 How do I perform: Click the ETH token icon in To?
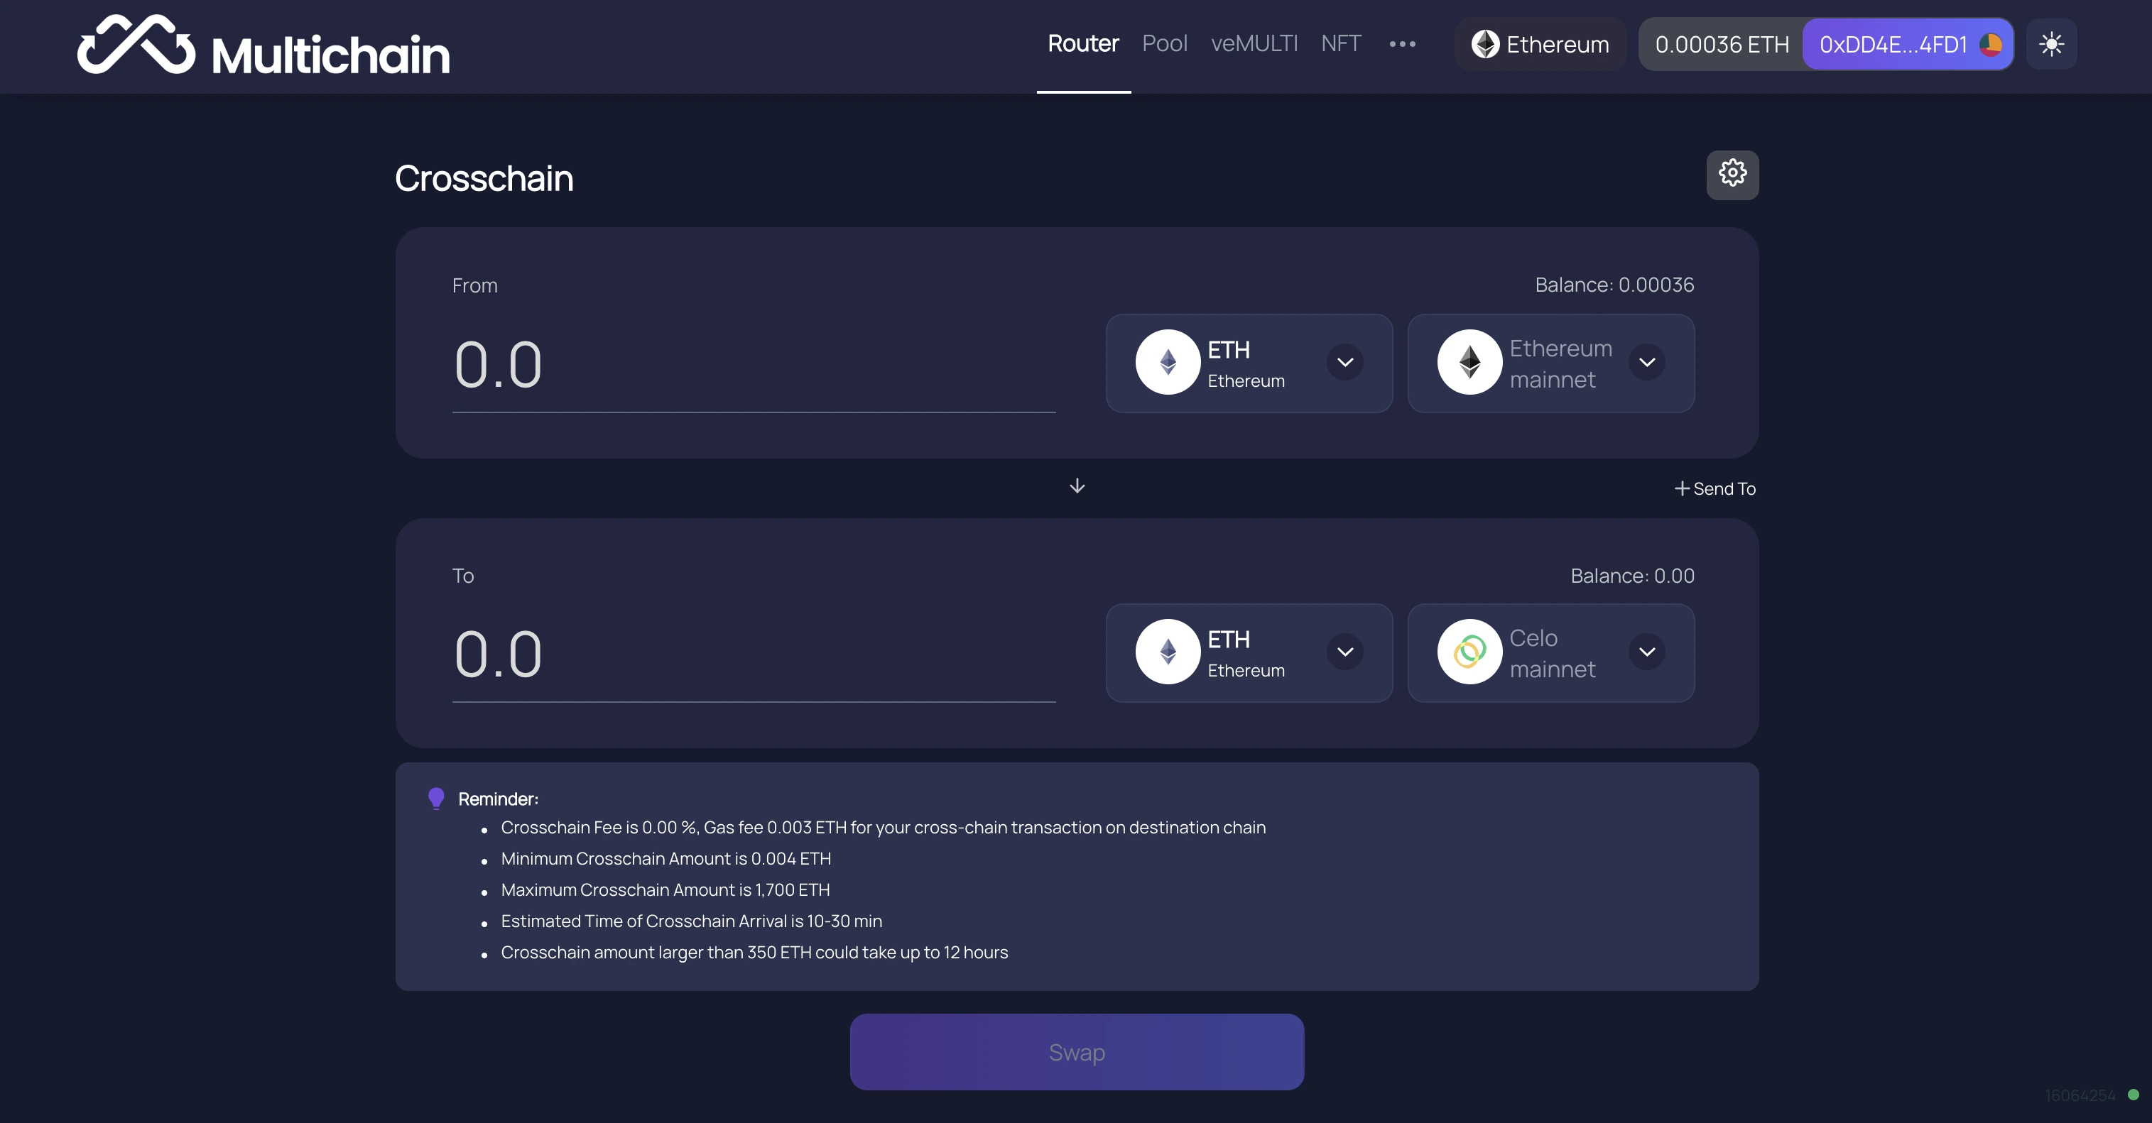1167,652
